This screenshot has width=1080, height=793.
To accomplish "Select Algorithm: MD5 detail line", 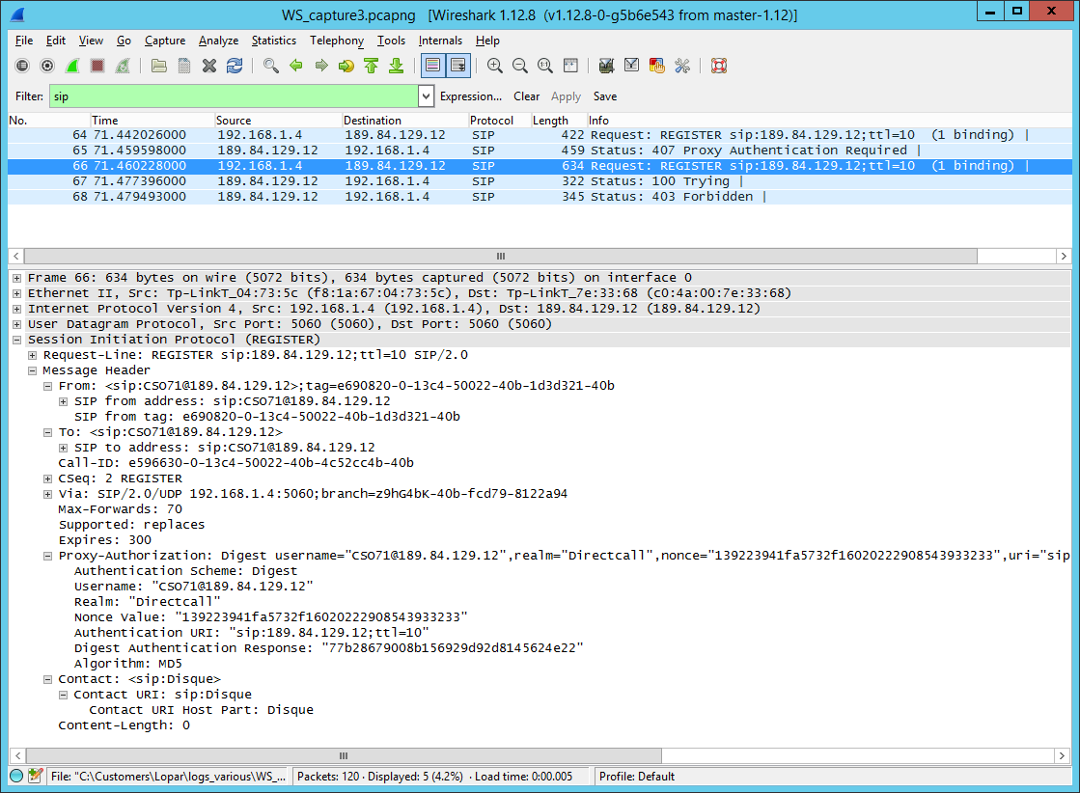I will (128, 664).
